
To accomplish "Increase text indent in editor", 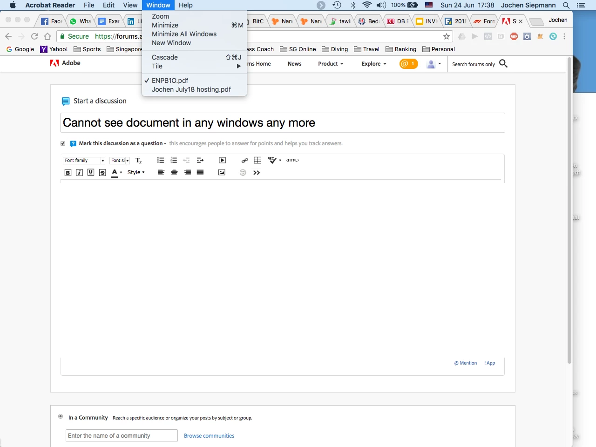I will pyautogui.click(x=200, y=160).
